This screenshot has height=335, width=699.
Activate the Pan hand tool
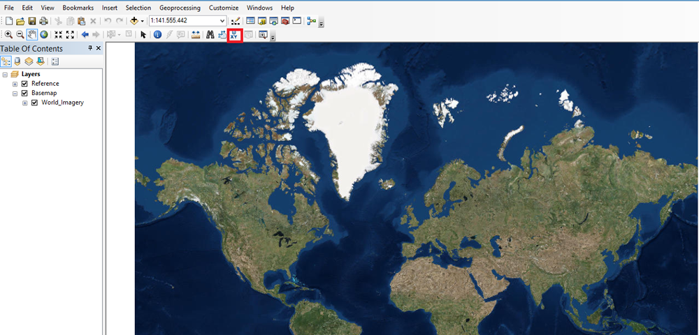31,34
